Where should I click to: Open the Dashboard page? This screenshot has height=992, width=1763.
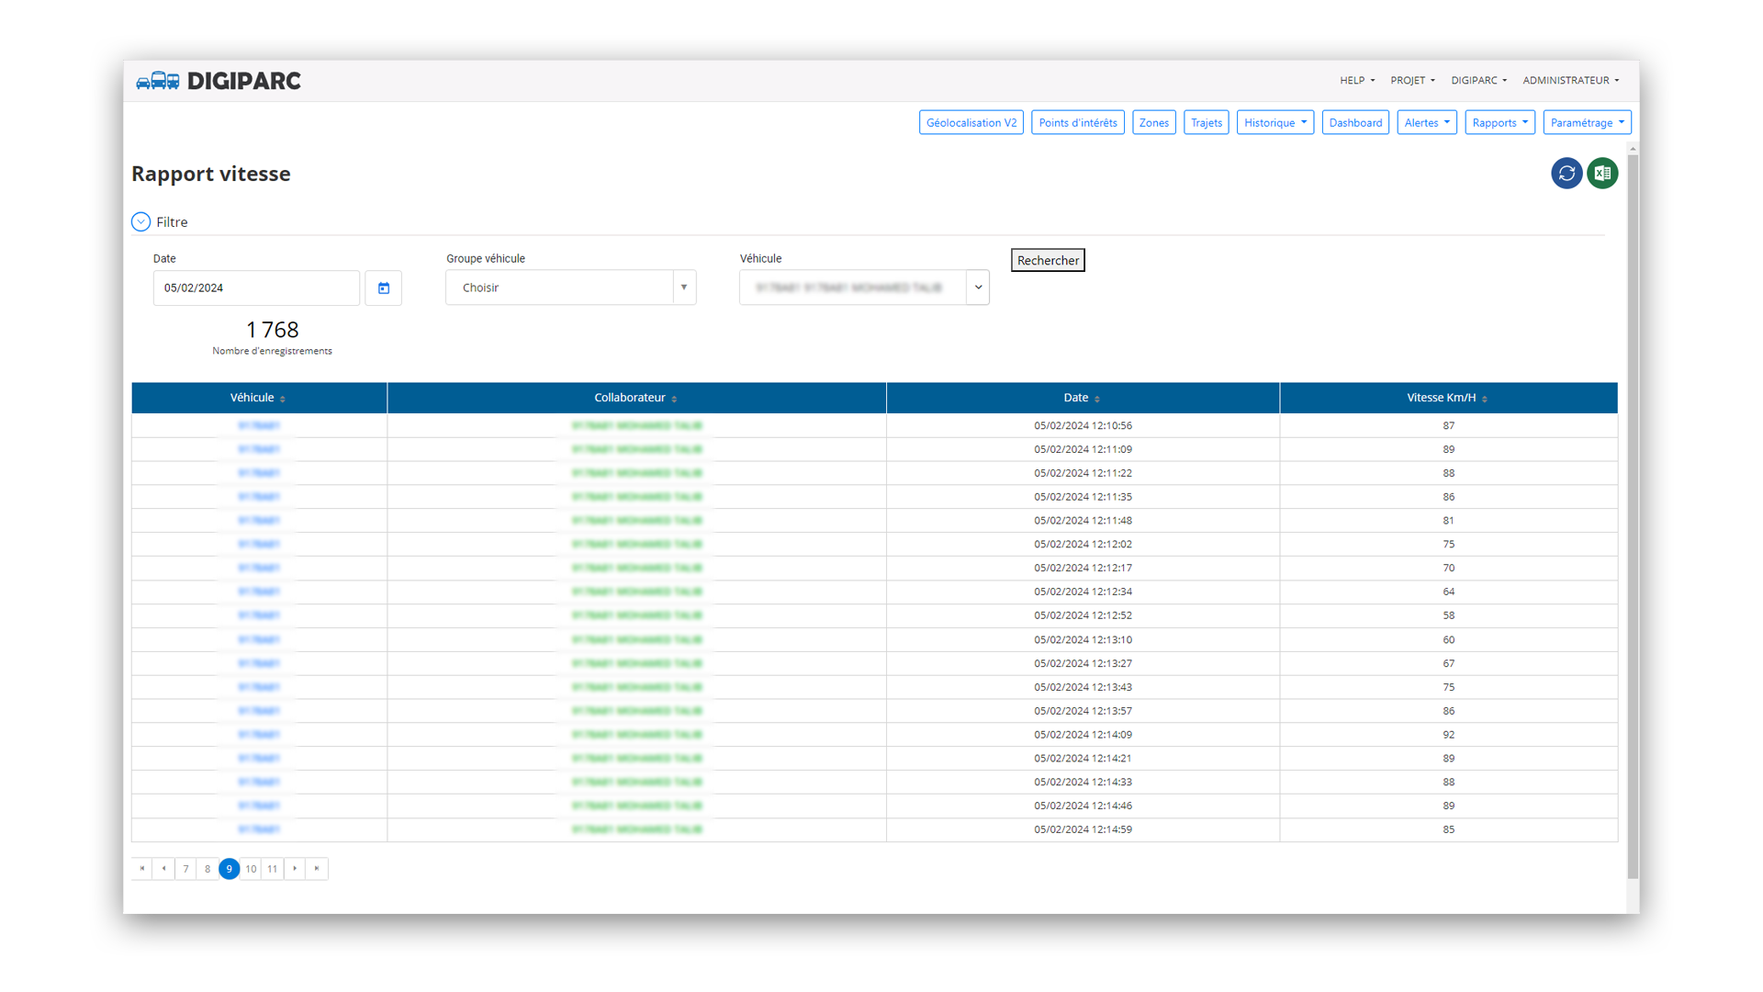pos(1355,123)
